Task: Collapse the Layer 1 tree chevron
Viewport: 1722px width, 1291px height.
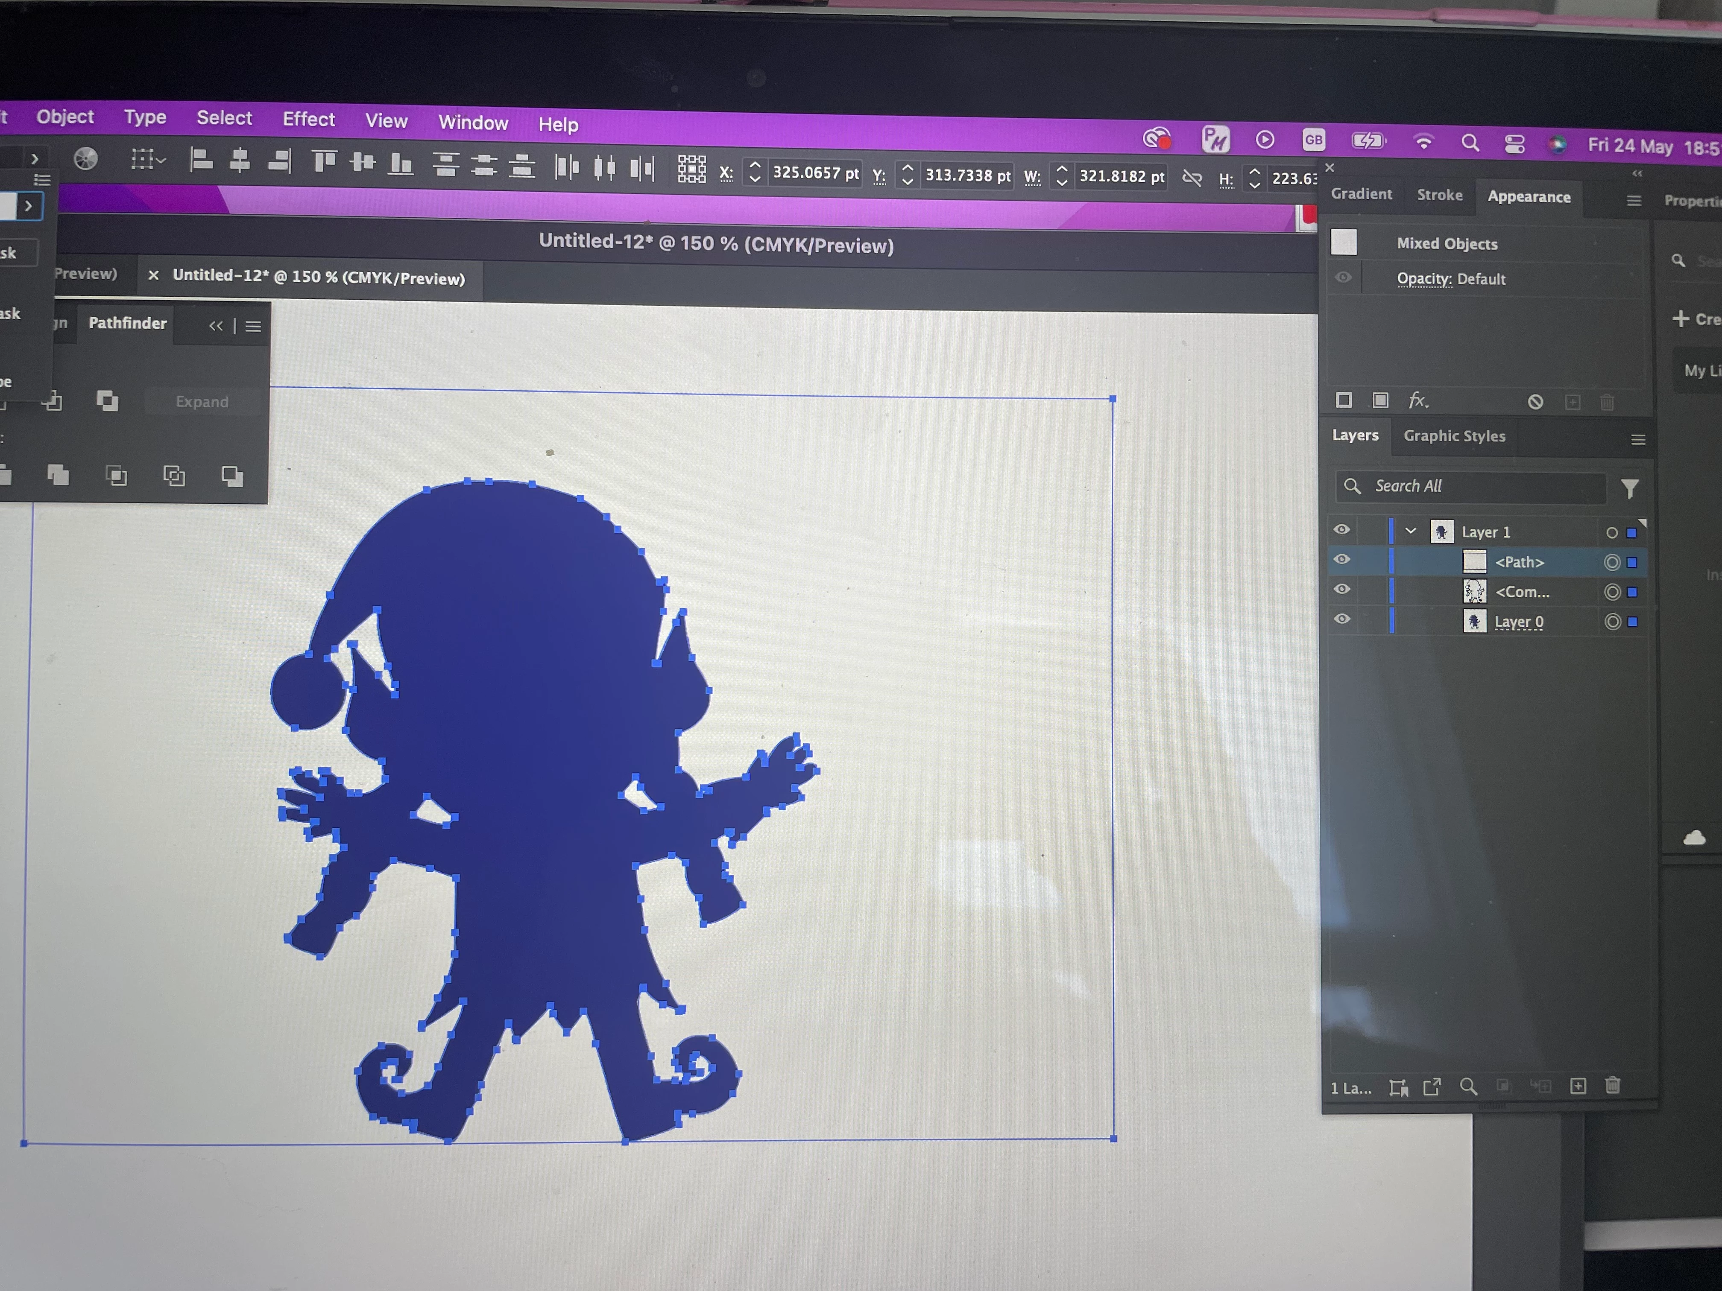Action: point(1411,531)
